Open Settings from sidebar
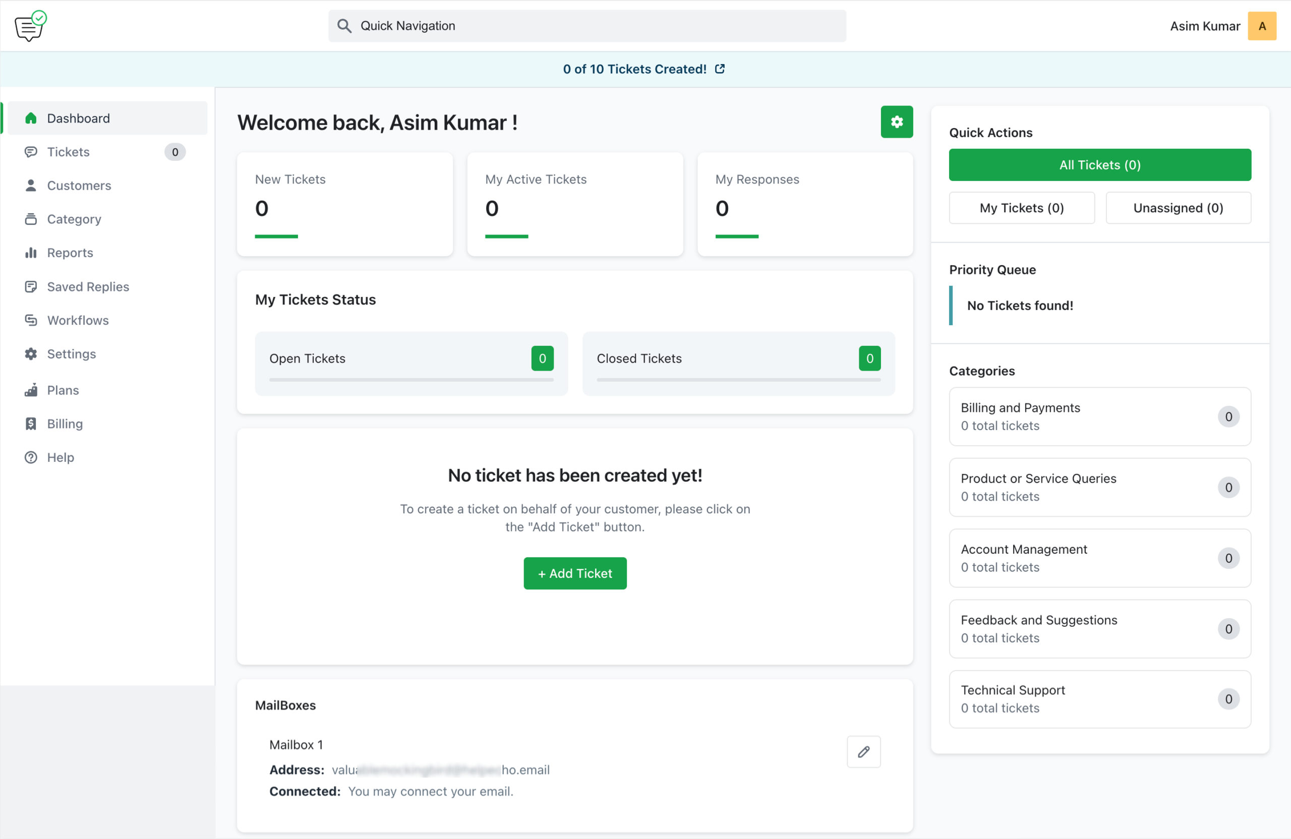This screenshot has width=1291, height=839. [x=72, y=353]
